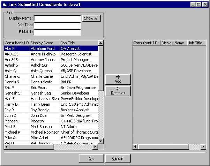Select the Michael R consultant row
This screenshot has height=166, width=210.
pos(51,132)
